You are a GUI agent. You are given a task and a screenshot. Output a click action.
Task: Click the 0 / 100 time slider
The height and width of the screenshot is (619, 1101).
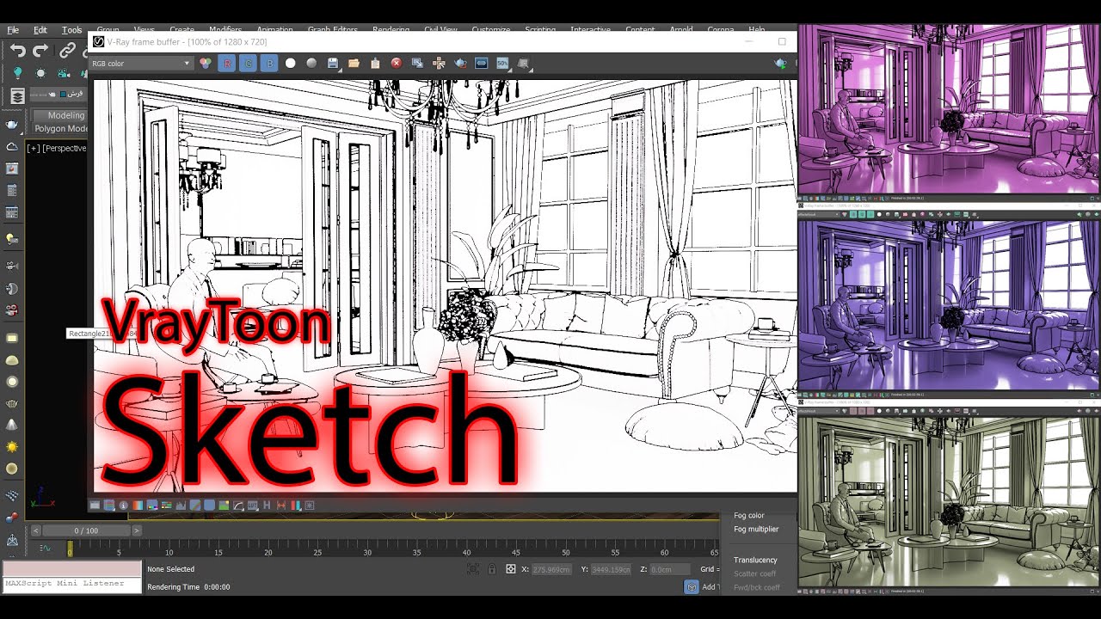tap(86, 530)
